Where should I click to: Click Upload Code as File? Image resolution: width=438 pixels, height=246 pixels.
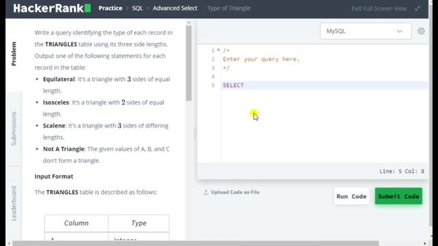point(235,192)
